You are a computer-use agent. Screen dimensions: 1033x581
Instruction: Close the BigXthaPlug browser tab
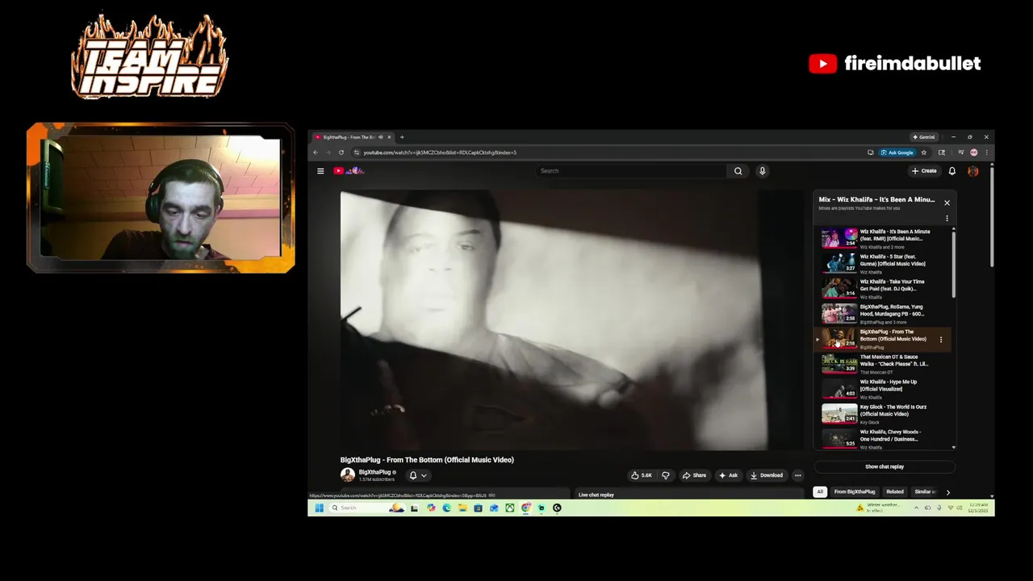point(390,137)
